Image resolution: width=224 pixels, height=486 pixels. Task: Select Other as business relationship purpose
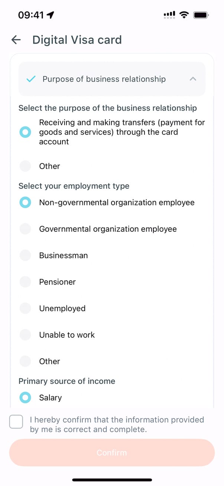tap(25, 166)
